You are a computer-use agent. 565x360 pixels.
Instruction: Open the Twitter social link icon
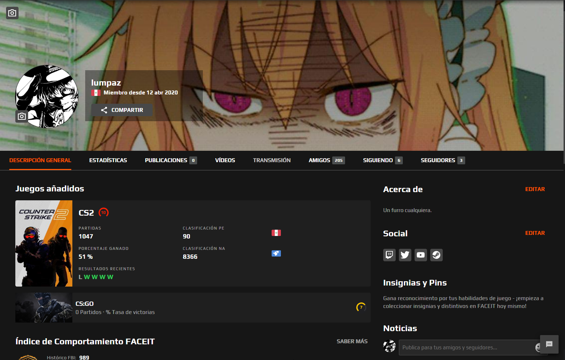405,255
